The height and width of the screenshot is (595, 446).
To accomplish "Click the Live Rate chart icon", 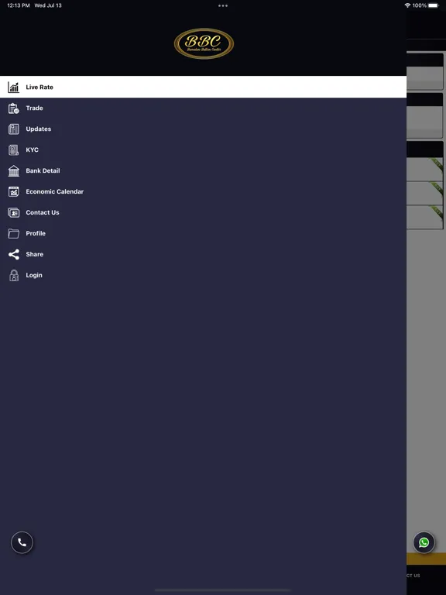I will coord(14,88).
